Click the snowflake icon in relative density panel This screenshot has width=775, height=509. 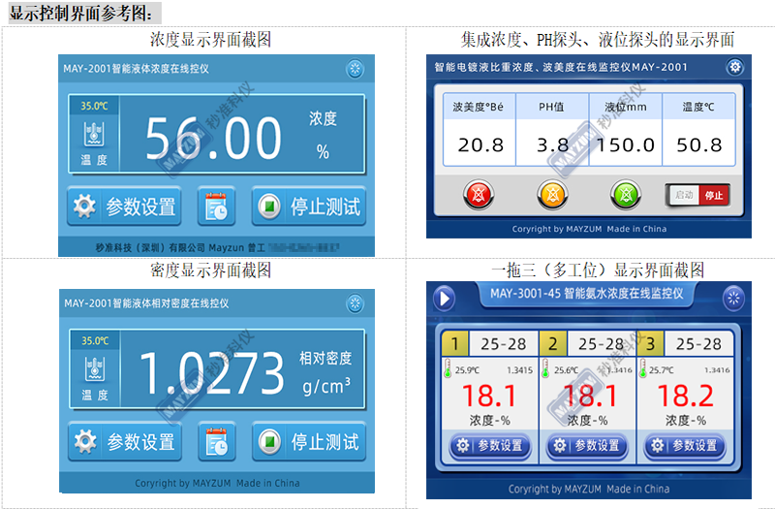[x=356, y=303]
